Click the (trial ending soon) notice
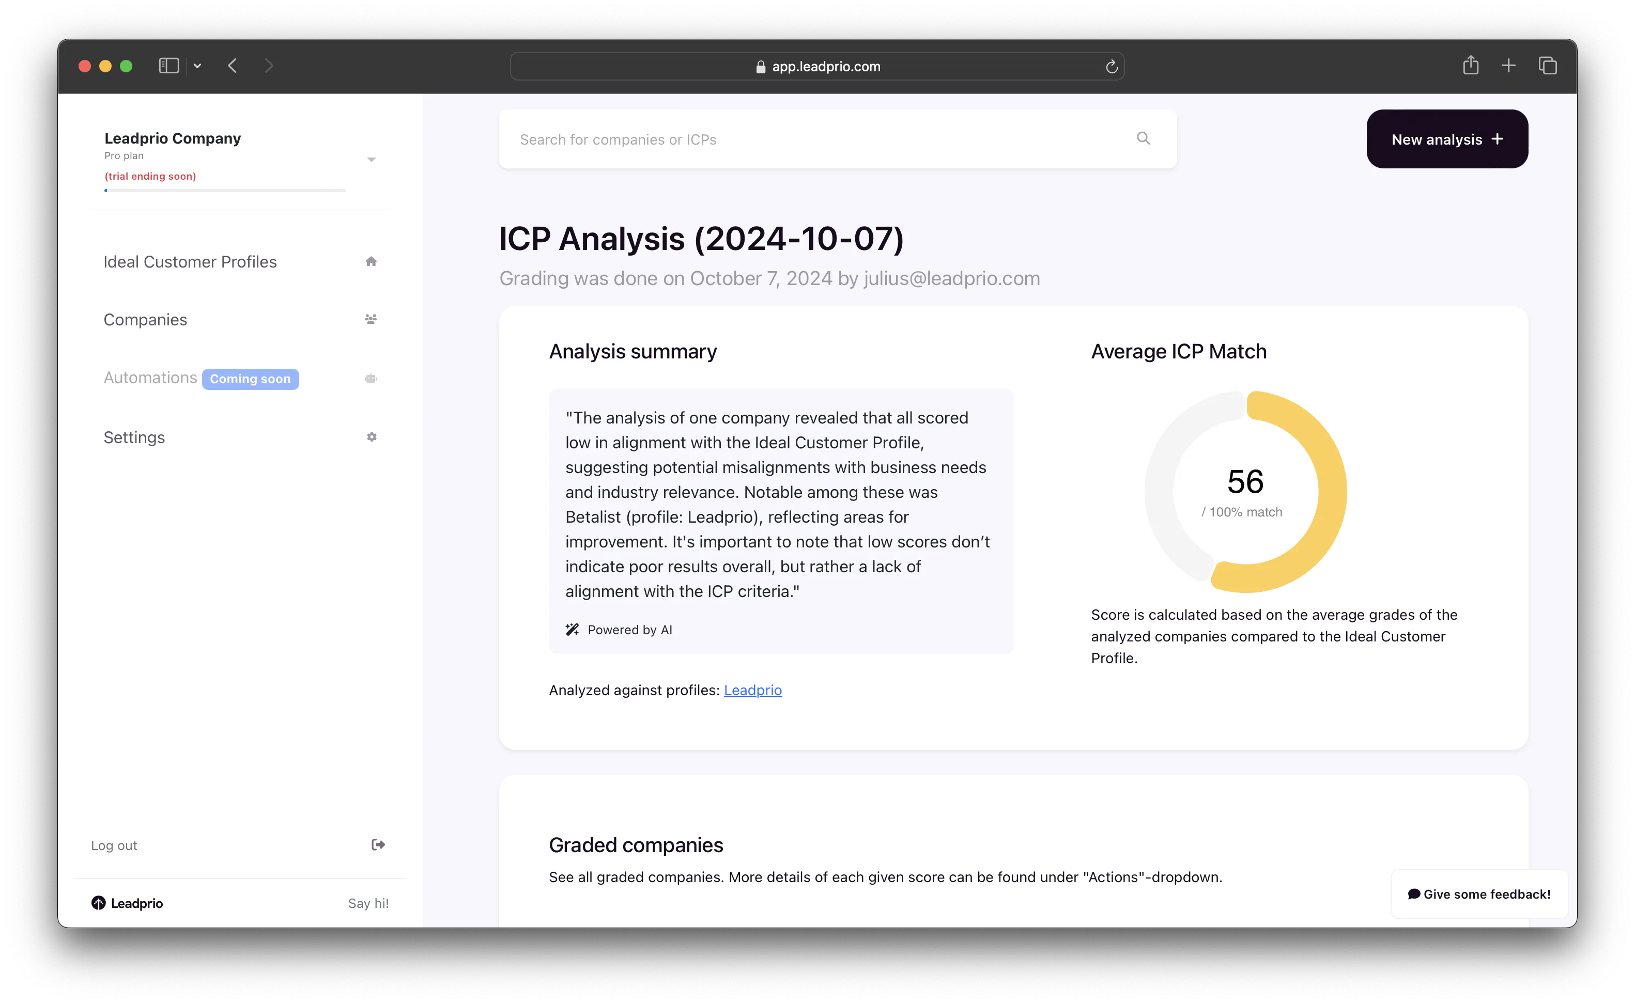This screenshot has width=1635, height=1004. (x=150, y=176)
